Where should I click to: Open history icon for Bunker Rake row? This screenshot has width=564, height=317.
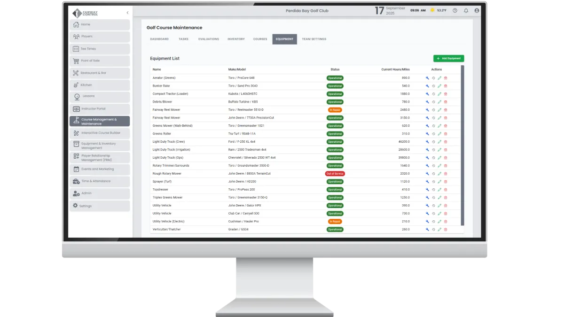tap(433, 86)
